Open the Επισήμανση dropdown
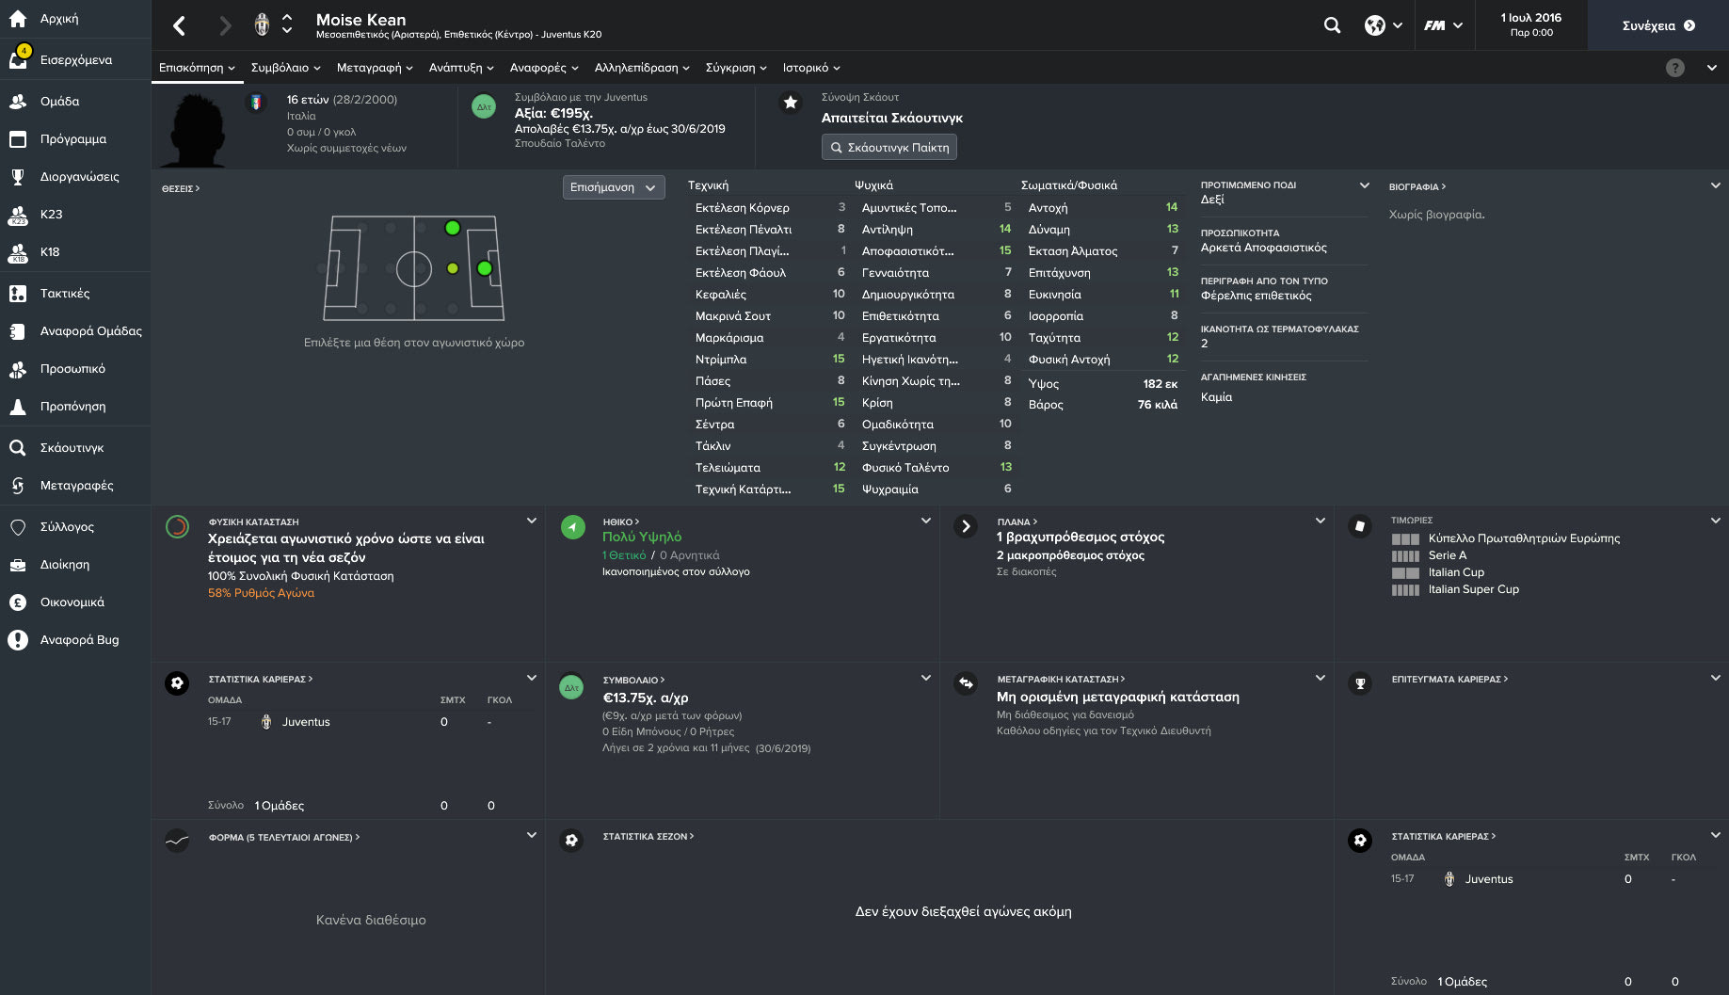1729x995 pixels. (x=614, y=187)
